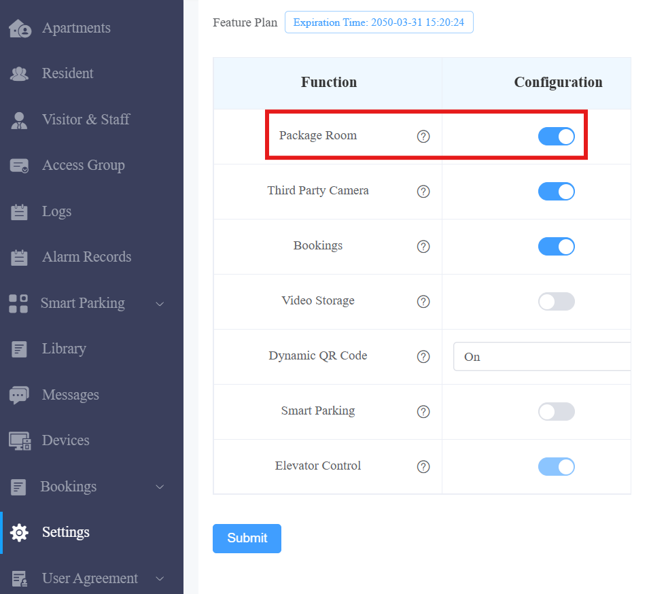Click help icon beside Dynamic QR Code
This screenshot has height=594, width=649.
[x=423, y=356]
